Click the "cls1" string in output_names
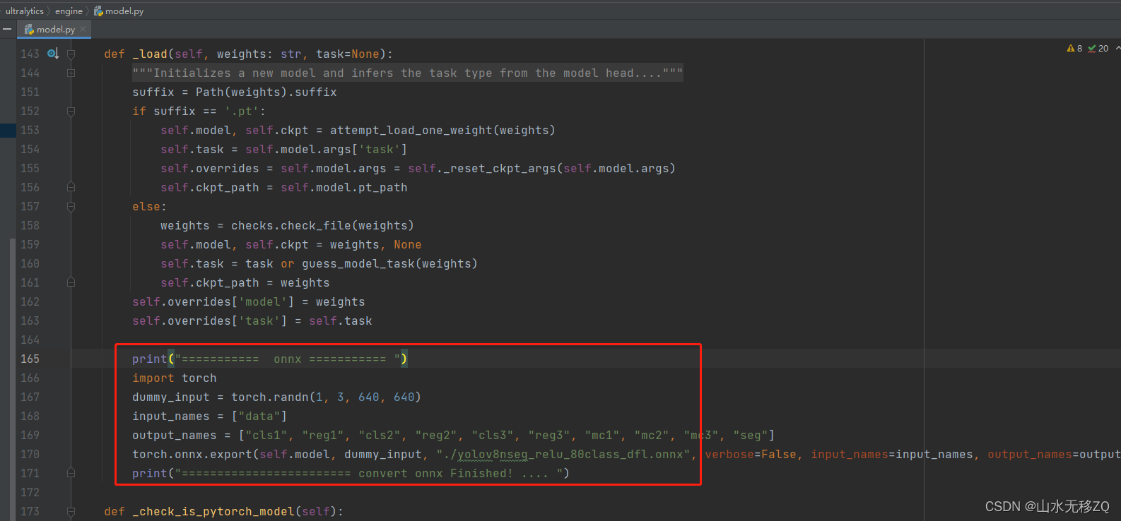1121x521 pixels. [266, 436]
